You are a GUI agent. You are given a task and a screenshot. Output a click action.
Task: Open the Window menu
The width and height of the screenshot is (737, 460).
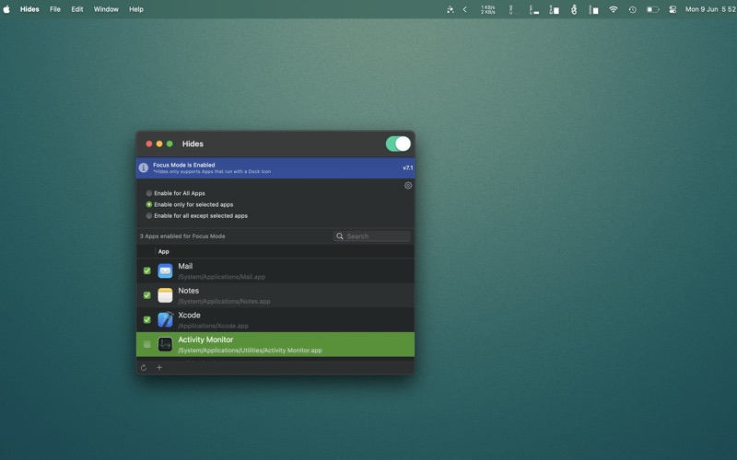pyautogui.click(x=106, y=9)
